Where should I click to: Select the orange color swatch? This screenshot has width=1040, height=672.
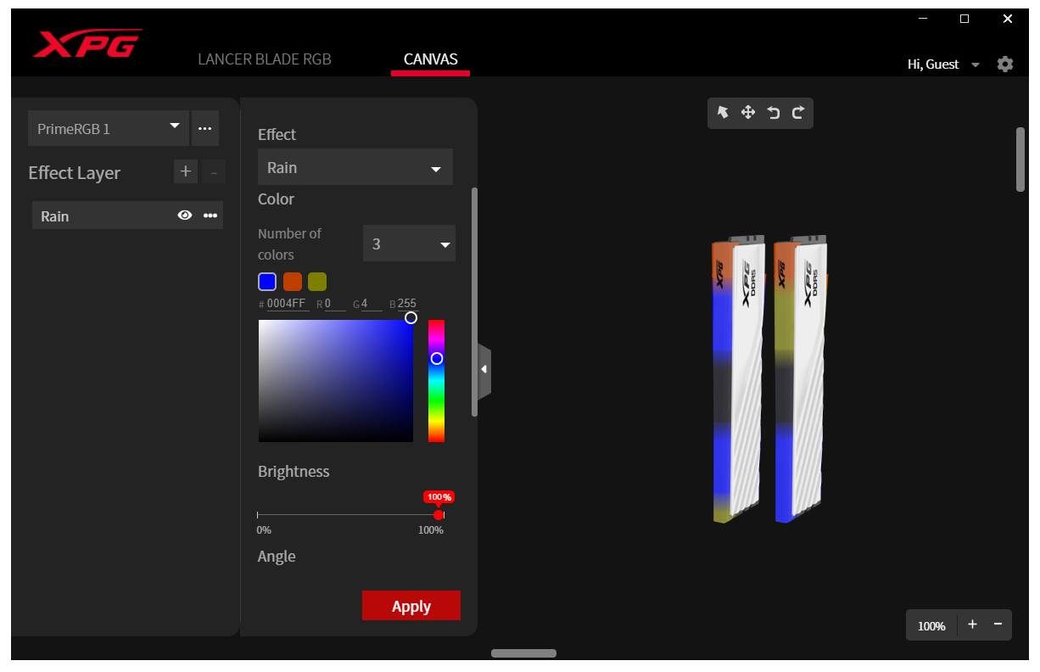click(292, 282)
